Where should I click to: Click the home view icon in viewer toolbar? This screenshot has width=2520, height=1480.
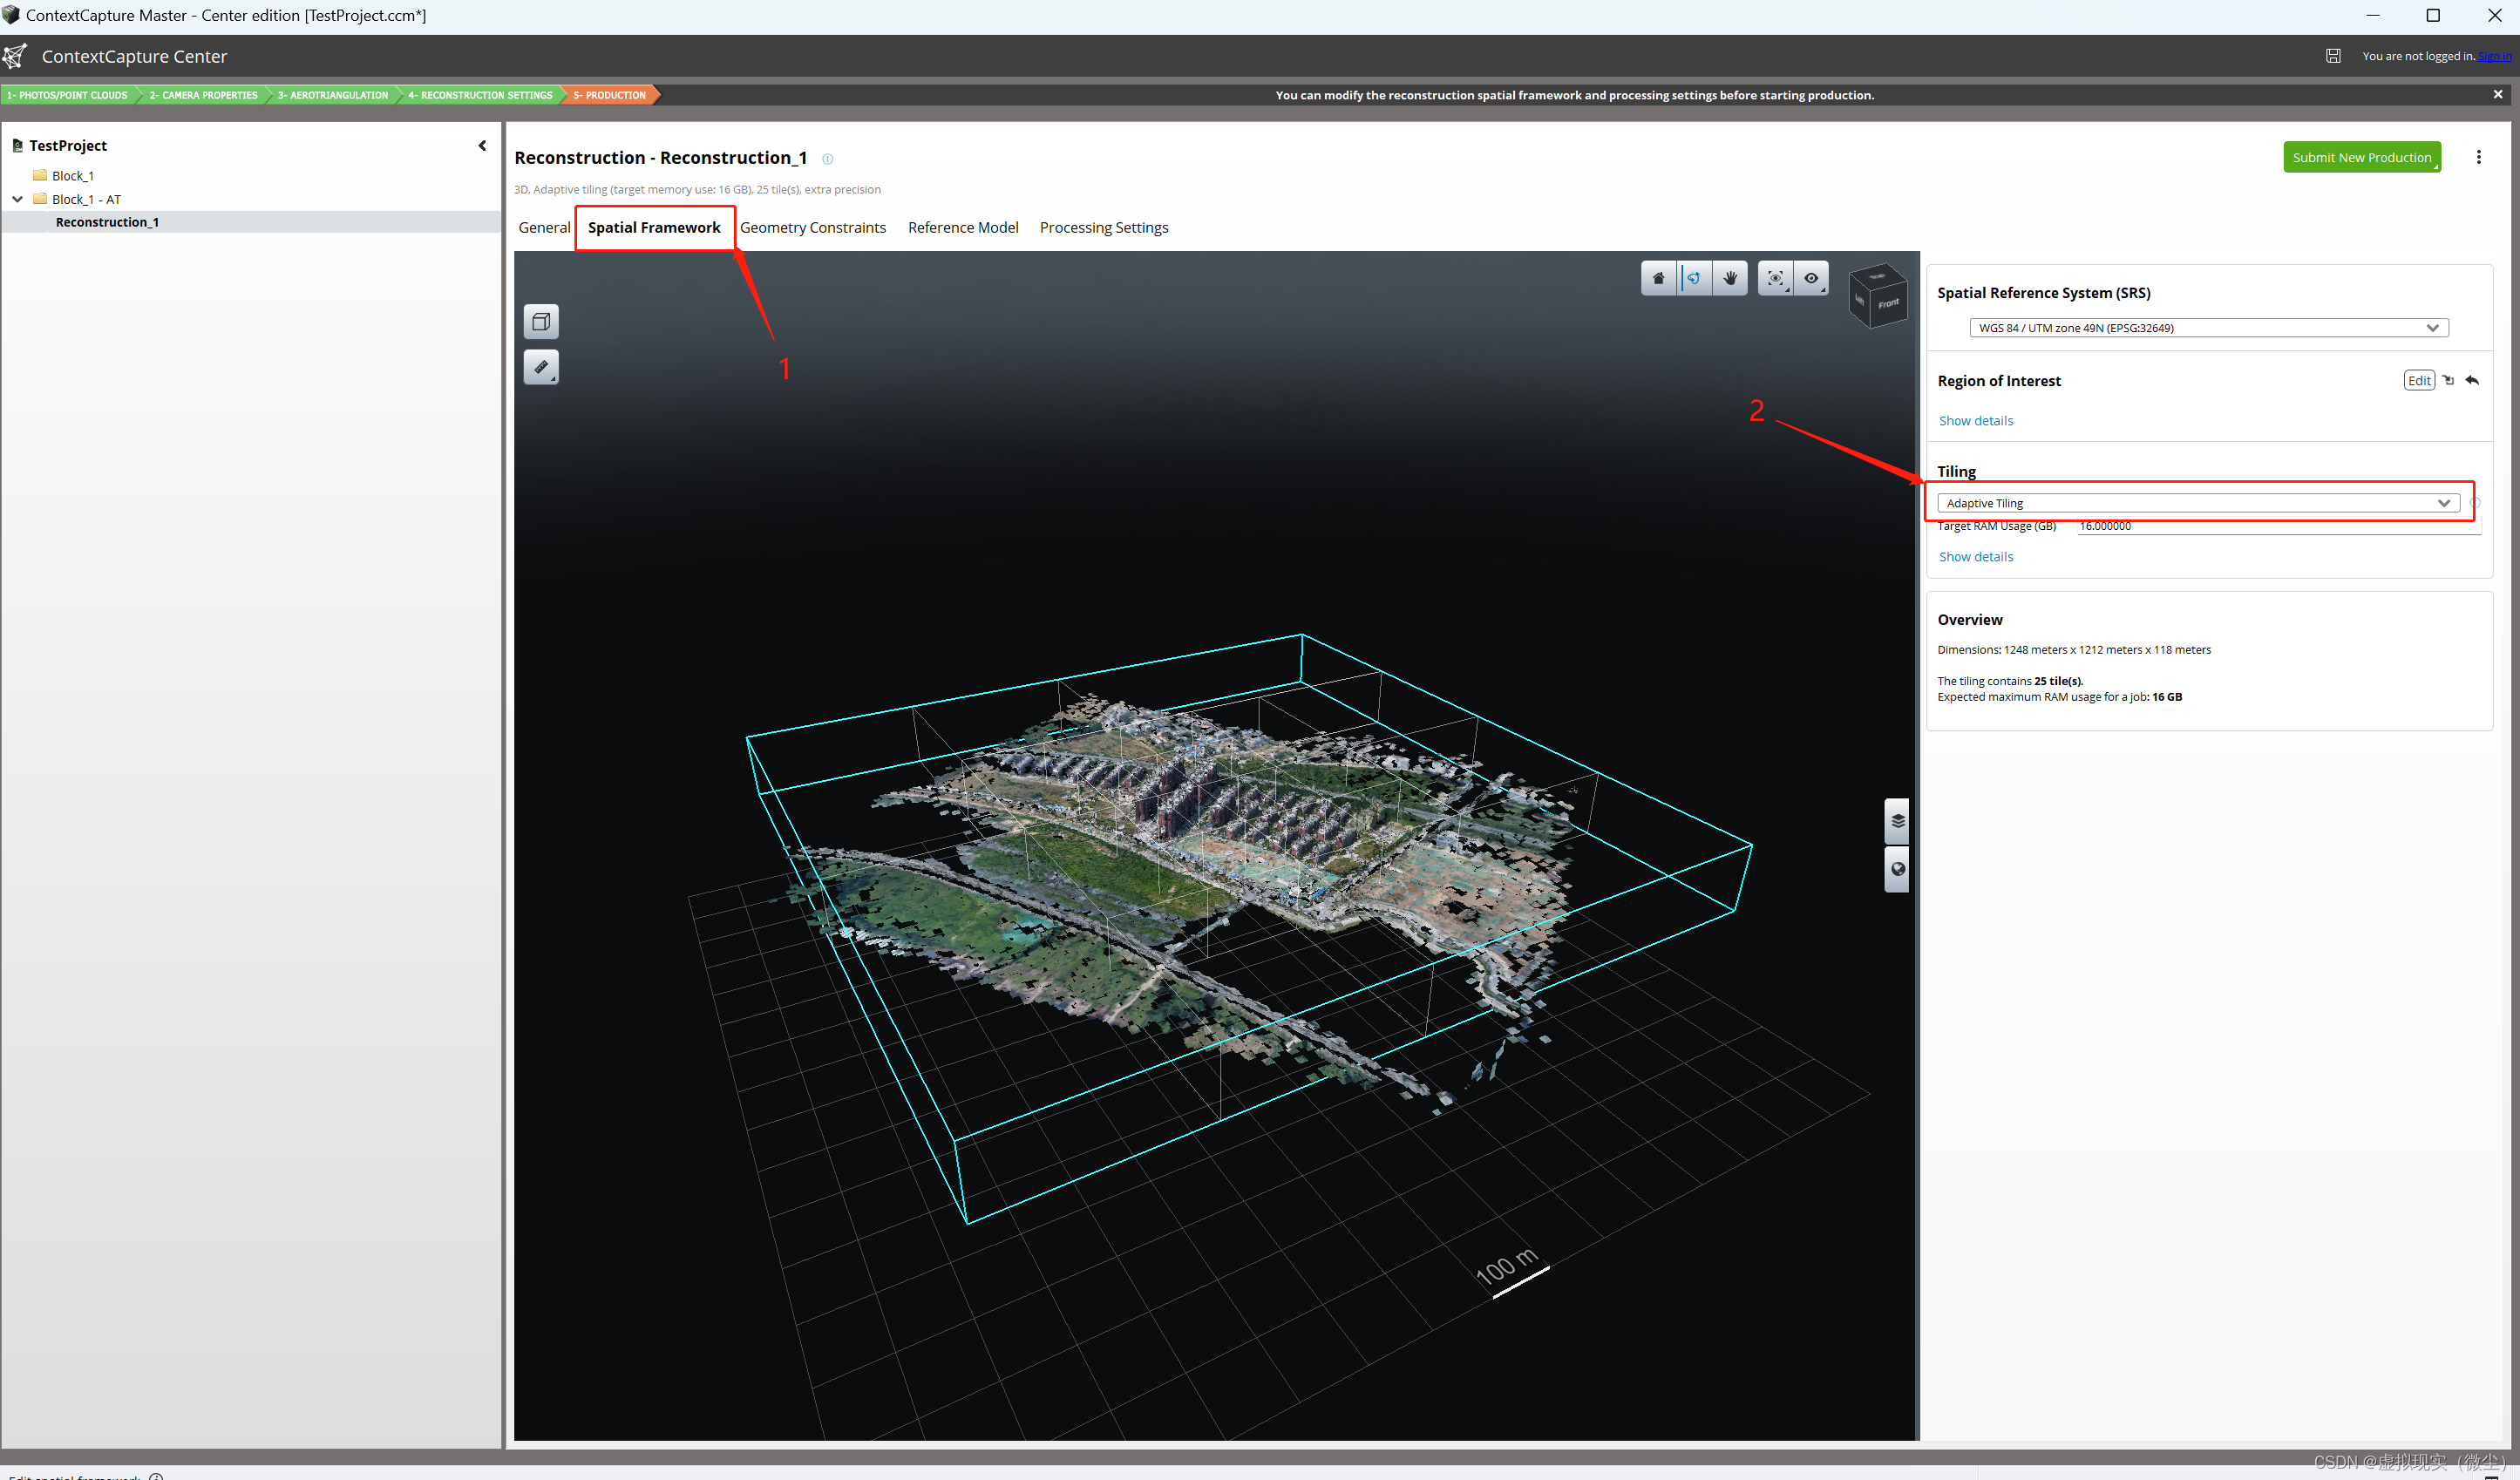tap(1658, 278)
